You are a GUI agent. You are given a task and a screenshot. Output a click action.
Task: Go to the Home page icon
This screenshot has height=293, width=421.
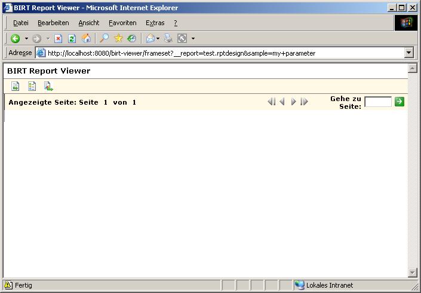(x=86, y=38)
